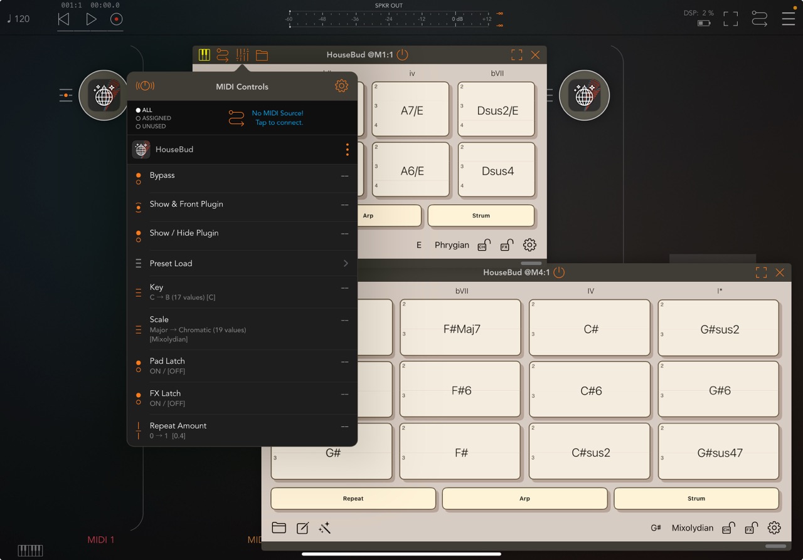Play the Dsus4 chord pad
The width and height of the screenshot is (803, 560).
(x=497, y=170)
